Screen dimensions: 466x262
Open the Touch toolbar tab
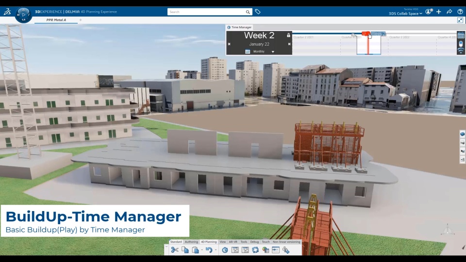click(266, 242)
